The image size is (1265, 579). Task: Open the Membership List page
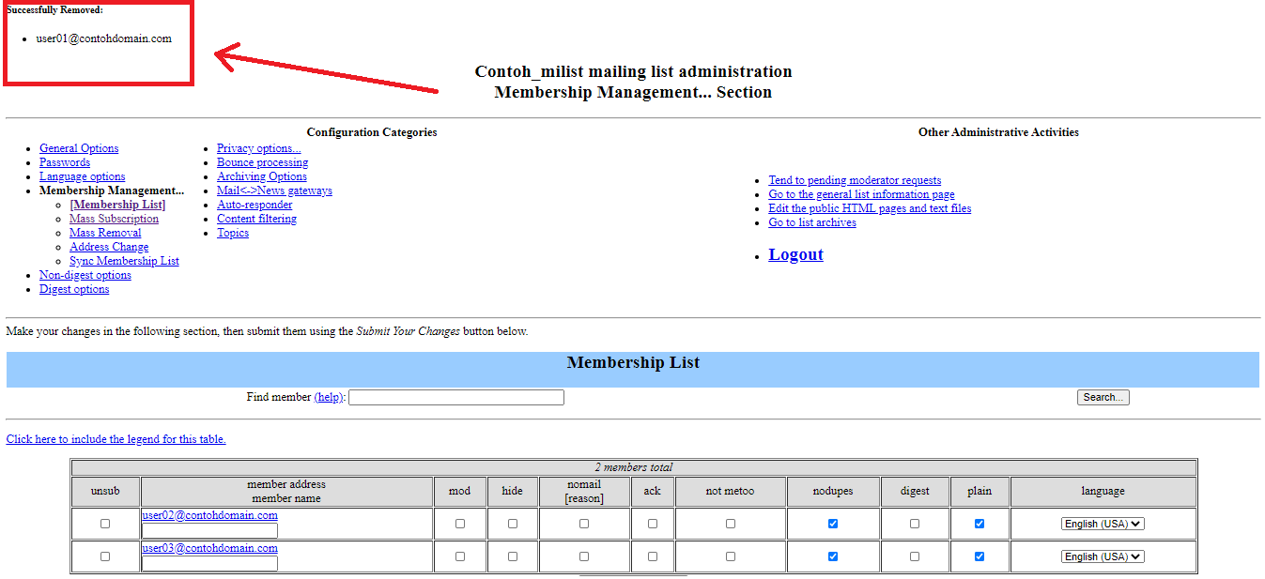click(116, 204)
